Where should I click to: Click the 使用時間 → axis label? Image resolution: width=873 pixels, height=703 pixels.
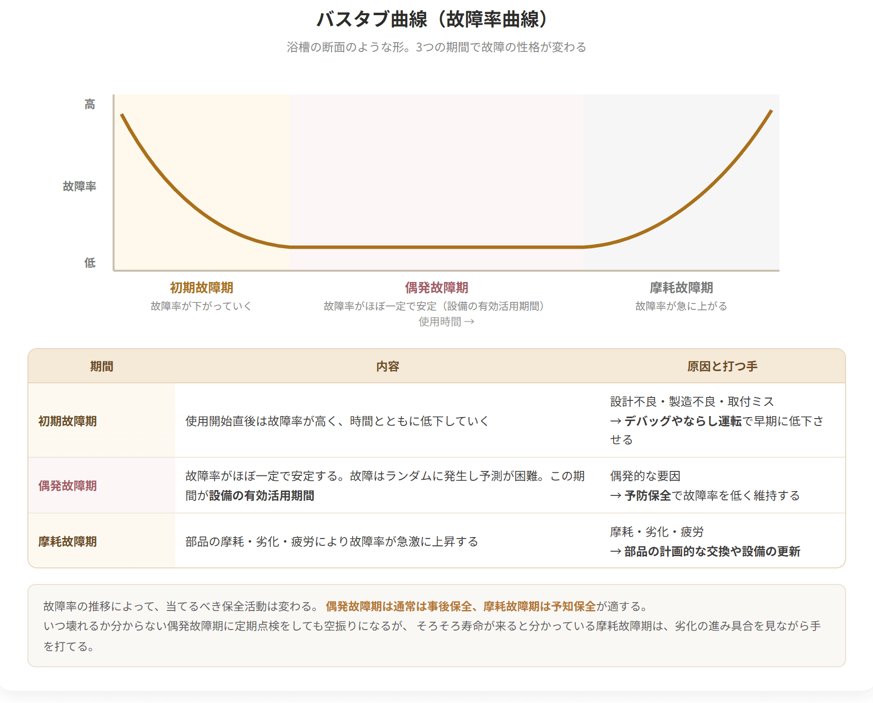[x=446, y=322]
